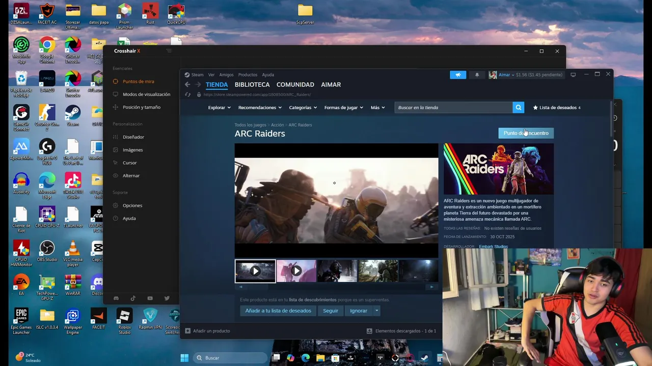Select WinRAR desktop icon
This screenshot has height=366, width=652.
[73, 285]
